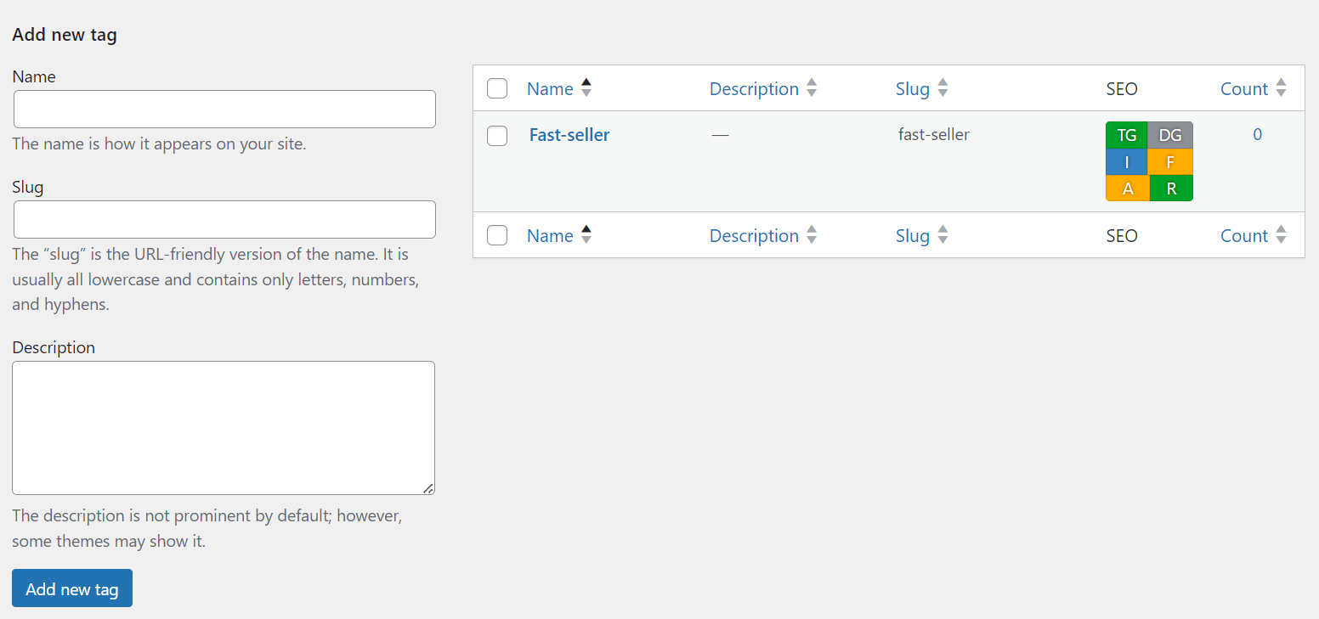This screenshot has width=1319, height=619.
Task: Click the green TG badge for Fast-seller
Action: pyautogui.click(x=1126, y=134)
